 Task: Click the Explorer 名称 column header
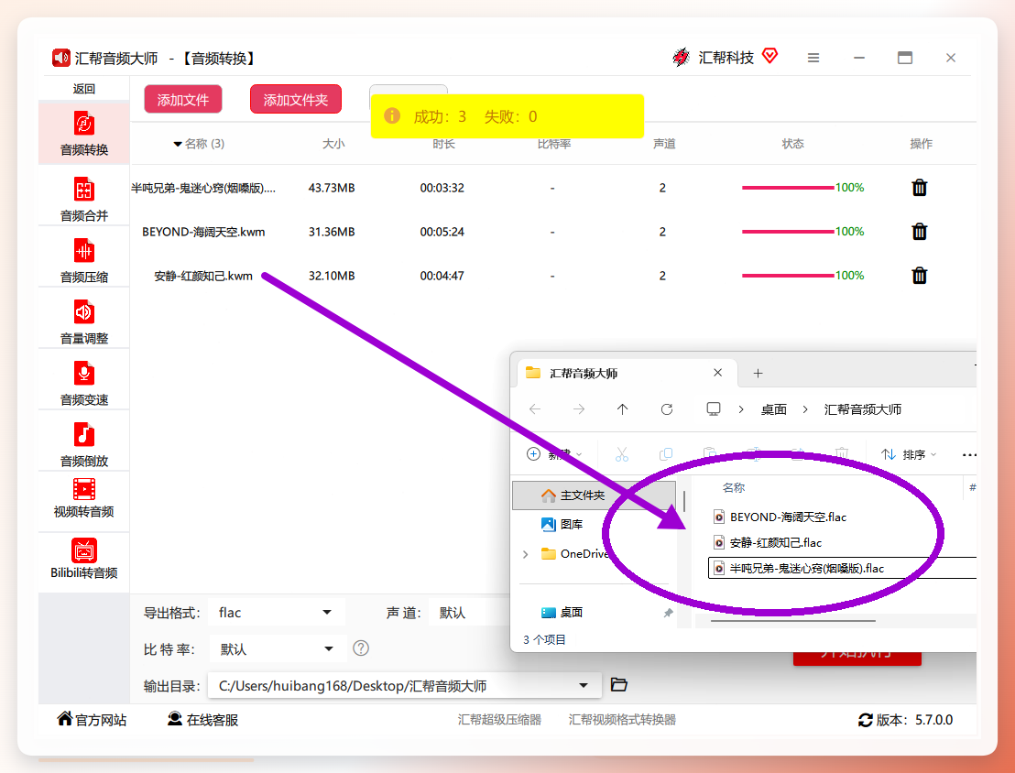(734, 487)
